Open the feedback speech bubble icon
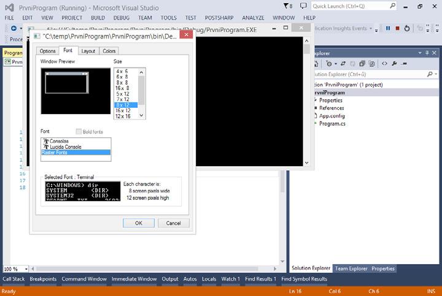 pos(303,6)
